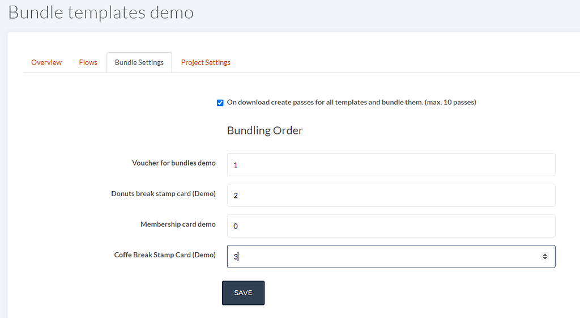Screen dimensions: 580x318
Task: Select the Membership card demo order field
Action: 391,226
